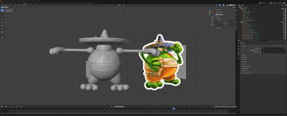
Task: Select the Transform tool
Action: coord(2,25)
